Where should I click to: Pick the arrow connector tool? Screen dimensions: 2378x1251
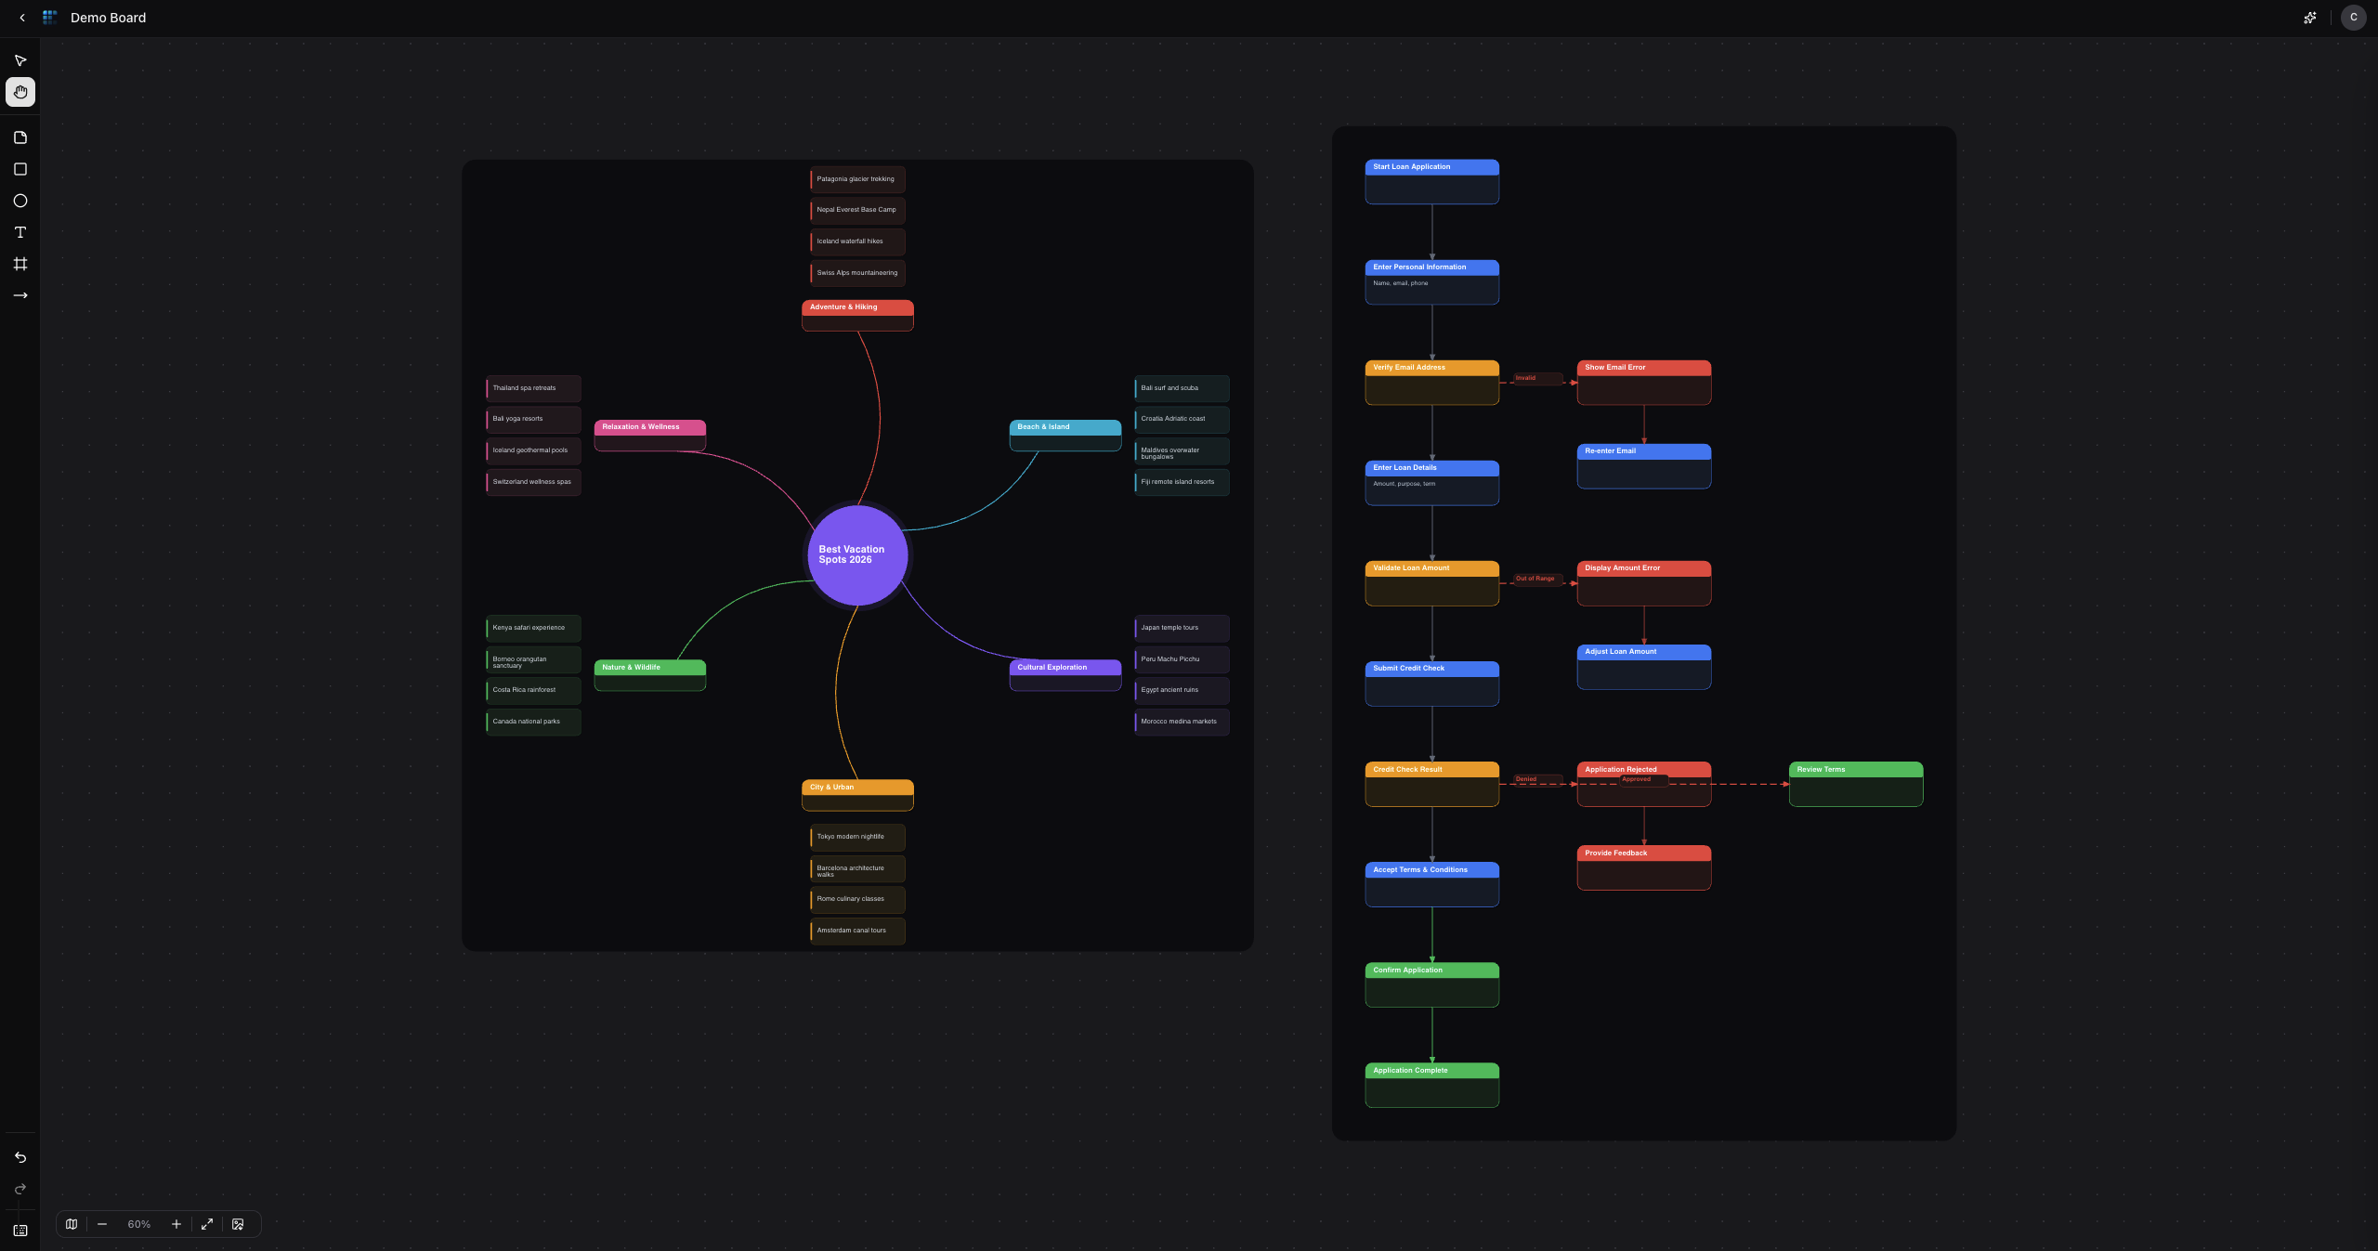pyautogui.click(x=20, y=295)
